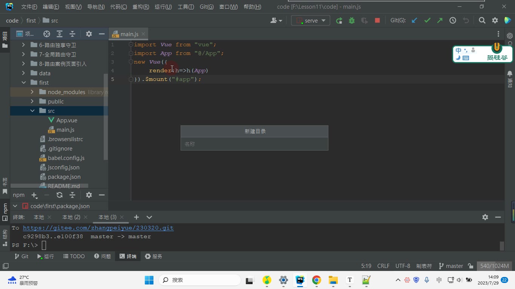The image size is (515, 289).
Task: Open the user account dropdown
Action: (276, 21)
